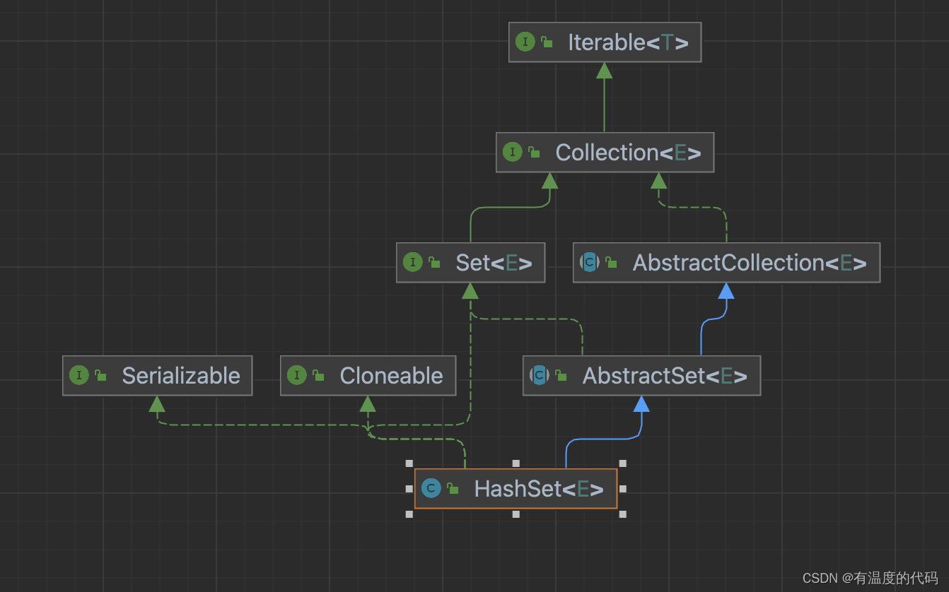
Task: Click the Cloneable name text
Action: (x=391, y=376)
